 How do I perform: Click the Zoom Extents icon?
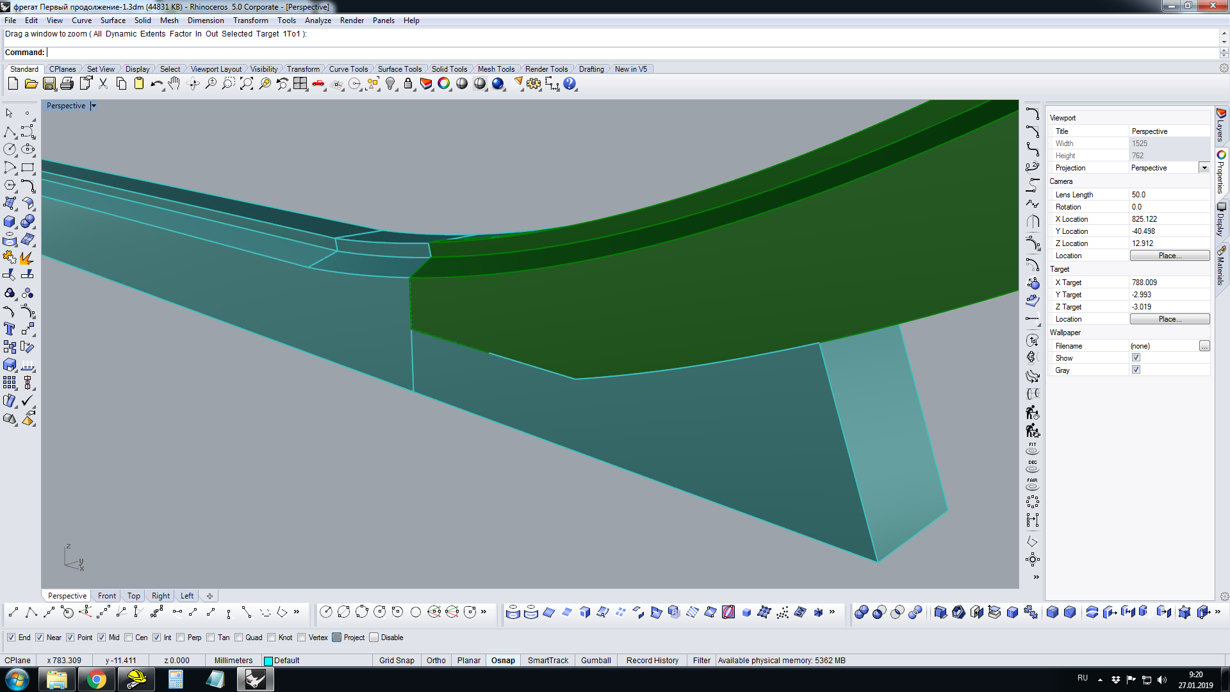(x=246, y=84)
